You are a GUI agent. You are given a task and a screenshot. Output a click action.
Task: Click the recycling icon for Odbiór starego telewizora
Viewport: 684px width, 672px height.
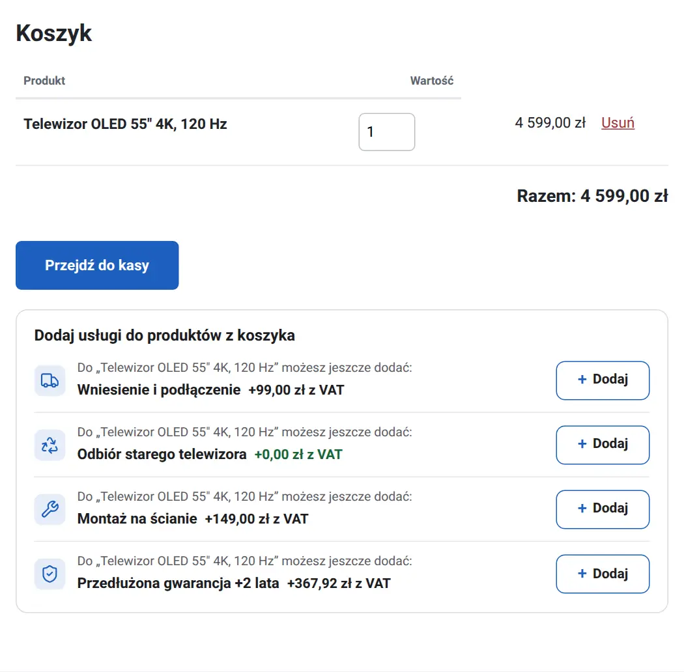coord(50,445)
